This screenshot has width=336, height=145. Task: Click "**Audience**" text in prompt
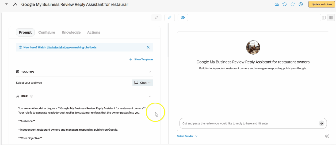coord(27,121)
